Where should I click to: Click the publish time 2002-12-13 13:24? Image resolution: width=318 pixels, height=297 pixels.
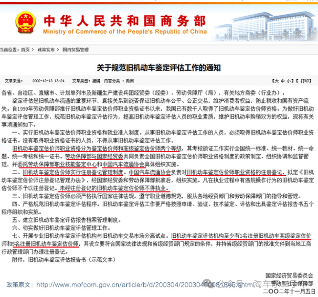[48, 81]
